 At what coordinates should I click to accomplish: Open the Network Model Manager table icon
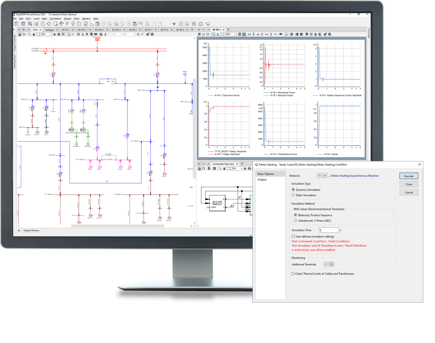(x=23, y=24)
